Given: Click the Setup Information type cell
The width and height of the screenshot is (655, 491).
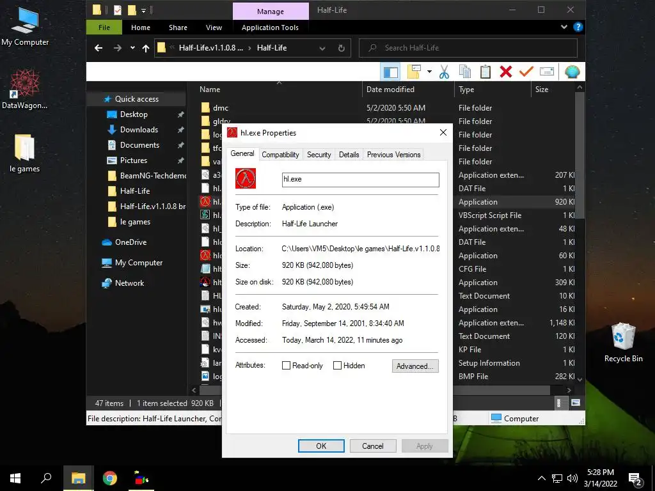Looking at the screenshot, I should click(x=489, y=363).
